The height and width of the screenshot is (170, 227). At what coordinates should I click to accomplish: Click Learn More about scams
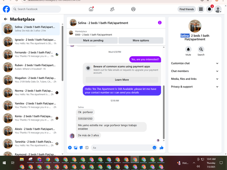point(122,80)
